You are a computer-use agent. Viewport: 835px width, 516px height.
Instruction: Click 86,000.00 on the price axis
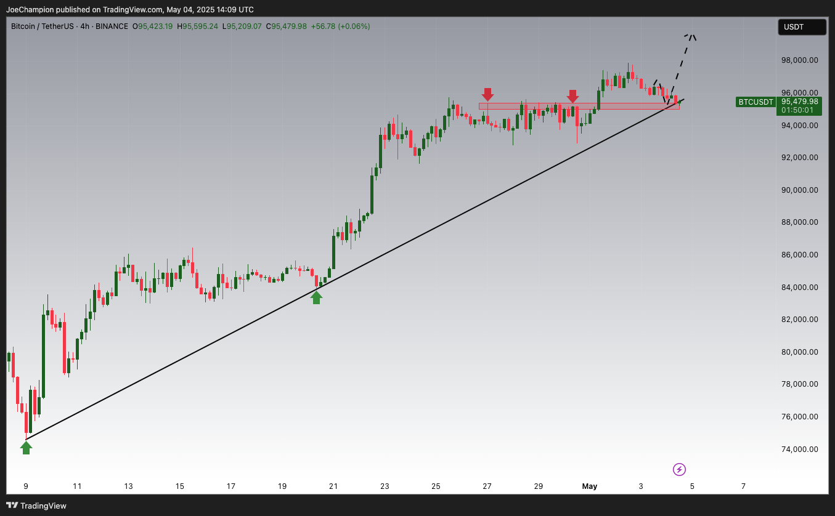(799, 255)
